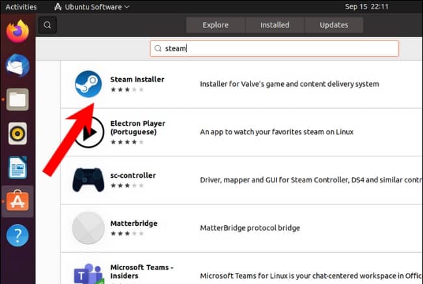
Task: Open the Steam installer title
Action: tap(137, 79)
